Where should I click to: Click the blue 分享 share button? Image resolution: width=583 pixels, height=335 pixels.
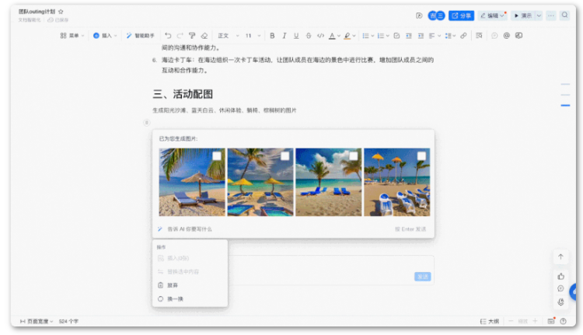(x=462, y=16)
